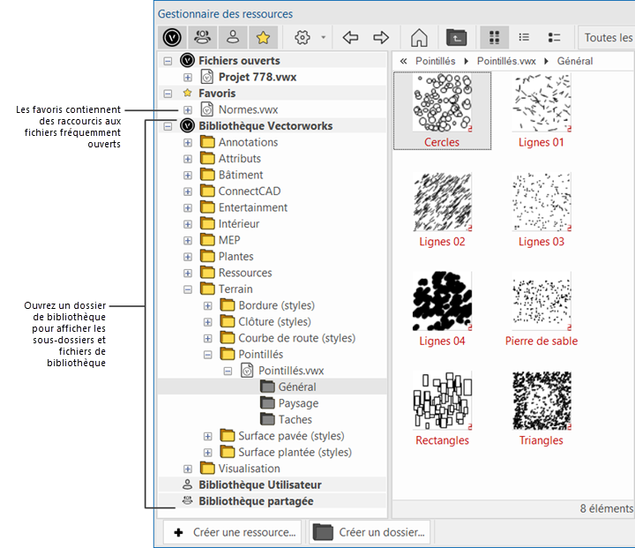The width and height of the screenshot is (635, 548).
Task: Toggle the Vectorworks library filter icon
Action: 174,37
